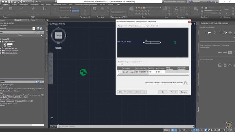Select the diamond flag symbol in palette
235x132 pixels.
pyautogui.click(x=230, y=33)
